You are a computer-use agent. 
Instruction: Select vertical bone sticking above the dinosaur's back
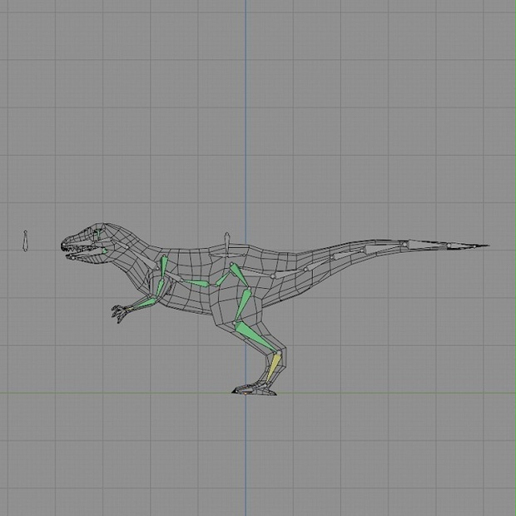click(x=226, y=245)
